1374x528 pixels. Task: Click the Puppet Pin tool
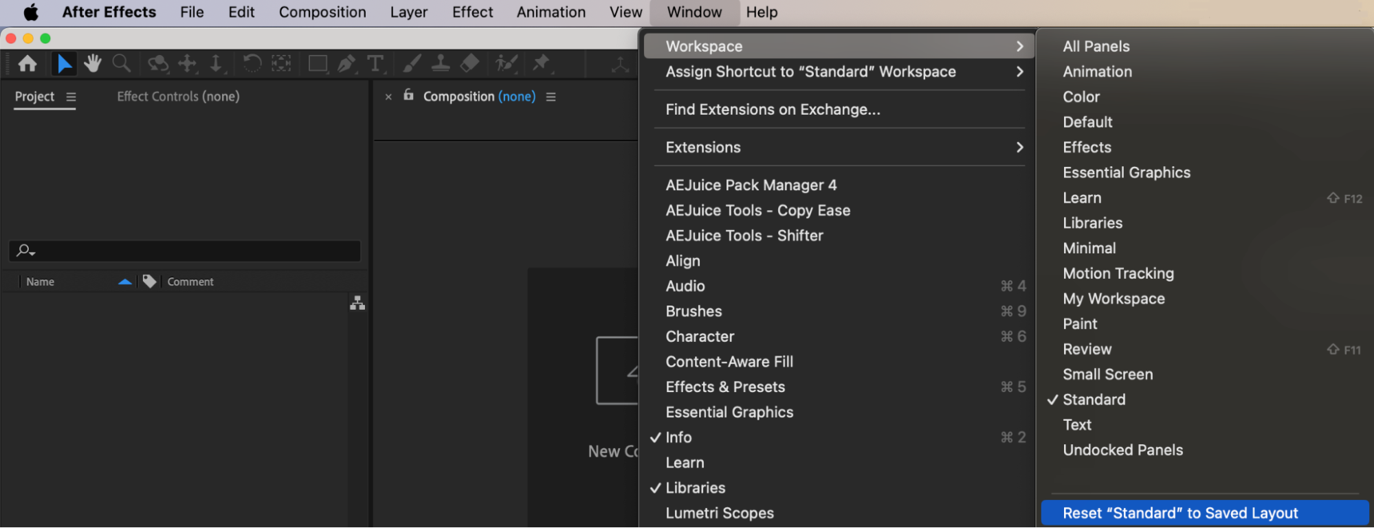pos(542,64)
